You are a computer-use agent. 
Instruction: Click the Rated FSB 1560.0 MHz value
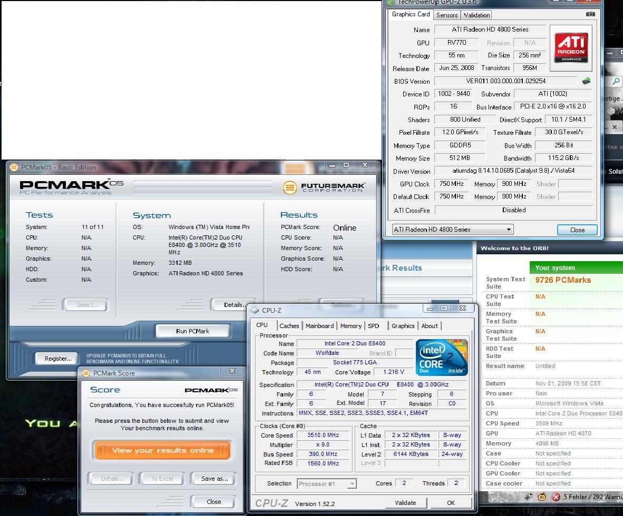pos(323,463)
